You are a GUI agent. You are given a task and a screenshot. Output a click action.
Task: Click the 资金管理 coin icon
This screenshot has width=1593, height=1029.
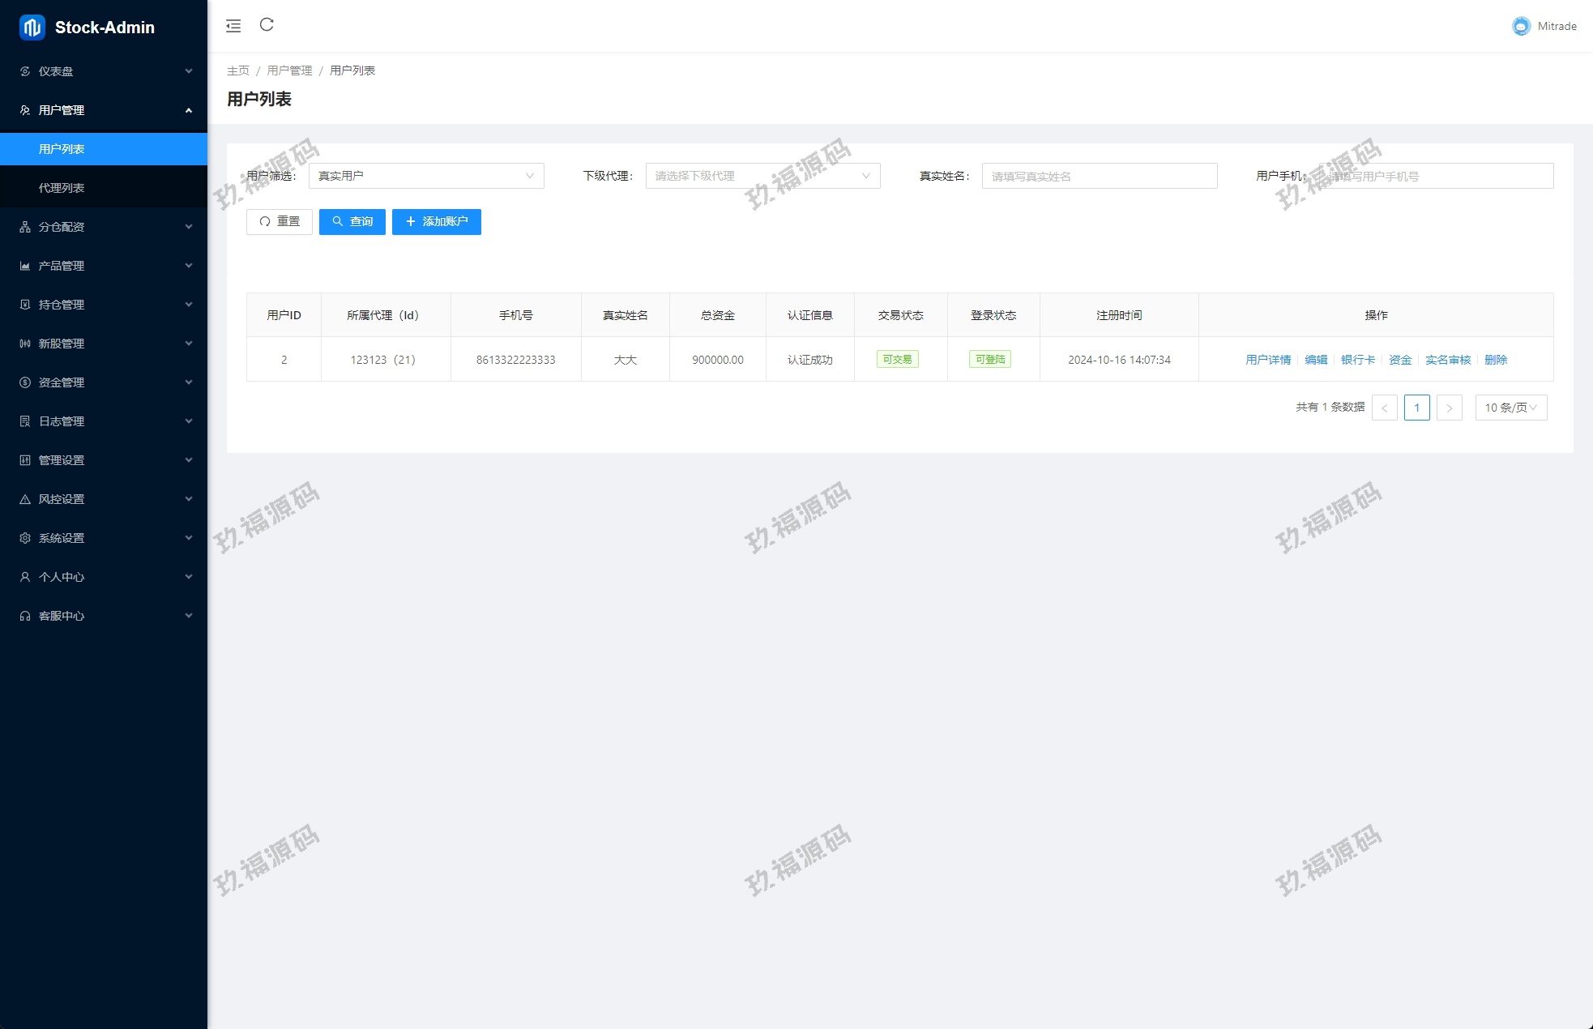coord(25,382)
